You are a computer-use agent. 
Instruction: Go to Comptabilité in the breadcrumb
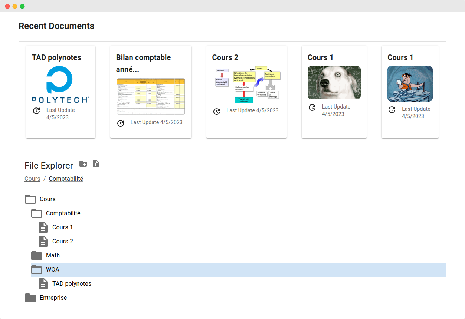coord(66,179)
